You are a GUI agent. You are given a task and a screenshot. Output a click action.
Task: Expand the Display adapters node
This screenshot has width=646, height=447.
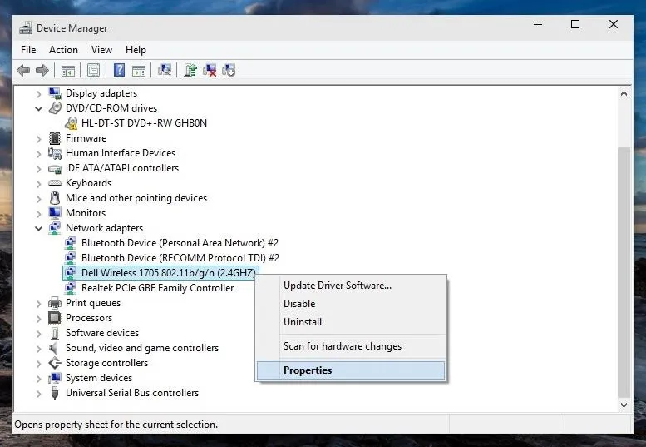pos(39,94)
